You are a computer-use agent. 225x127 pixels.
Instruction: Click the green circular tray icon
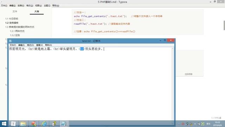point(203,124)
